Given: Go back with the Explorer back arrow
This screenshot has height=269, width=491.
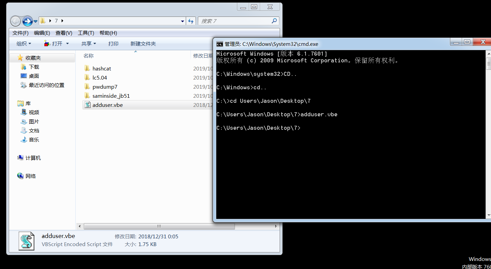Looking at the screenshot, I should (x=15, y=21).
